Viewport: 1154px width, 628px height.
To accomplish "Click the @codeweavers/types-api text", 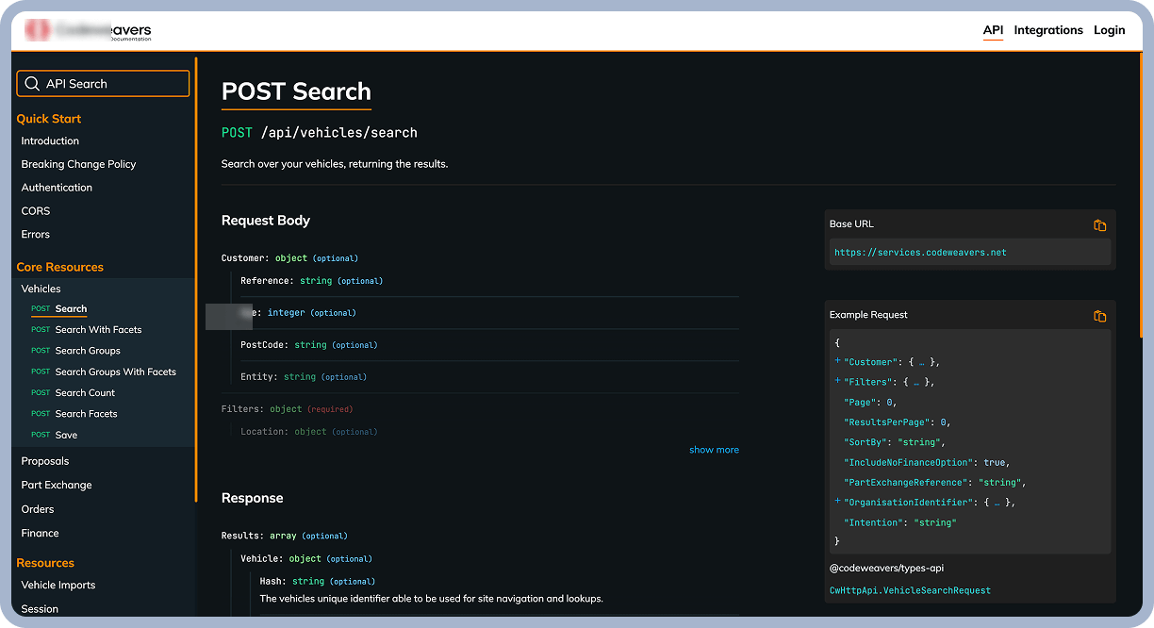I will click(x=886, y=568).
